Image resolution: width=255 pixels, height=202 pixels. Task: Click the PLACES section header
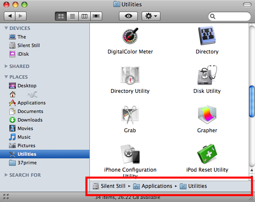(18, 77)
